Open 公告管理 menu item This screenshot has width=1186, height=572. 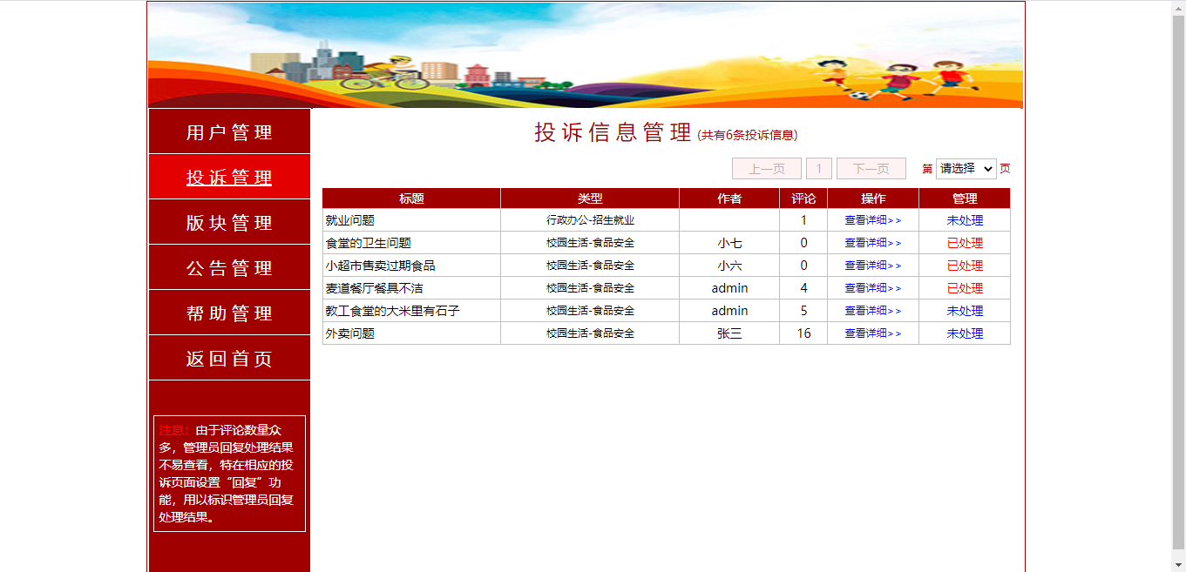click(229, 268)
